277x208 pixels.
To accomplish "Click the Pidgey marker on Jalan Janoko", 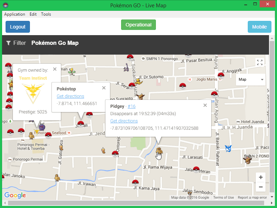I will tap(57, 178).
